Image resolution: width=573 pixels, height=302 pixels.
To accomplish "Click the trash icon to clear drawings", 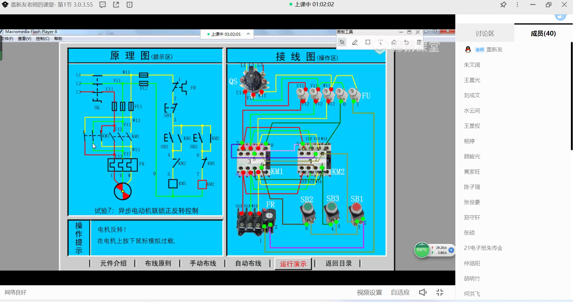I will click(x=419, y=42).
